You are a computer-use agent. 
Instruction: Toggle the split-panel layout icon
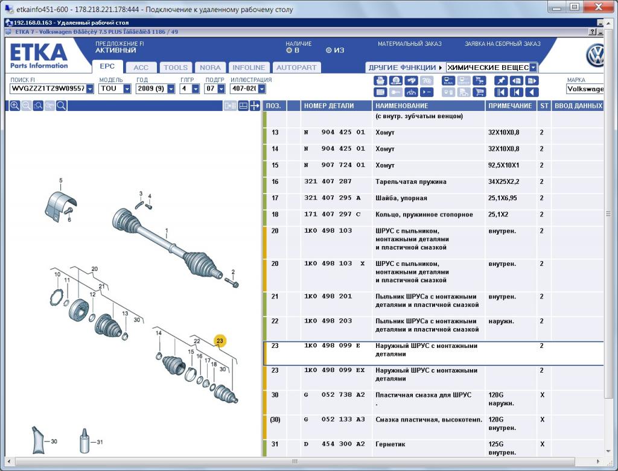coord(243,106)
